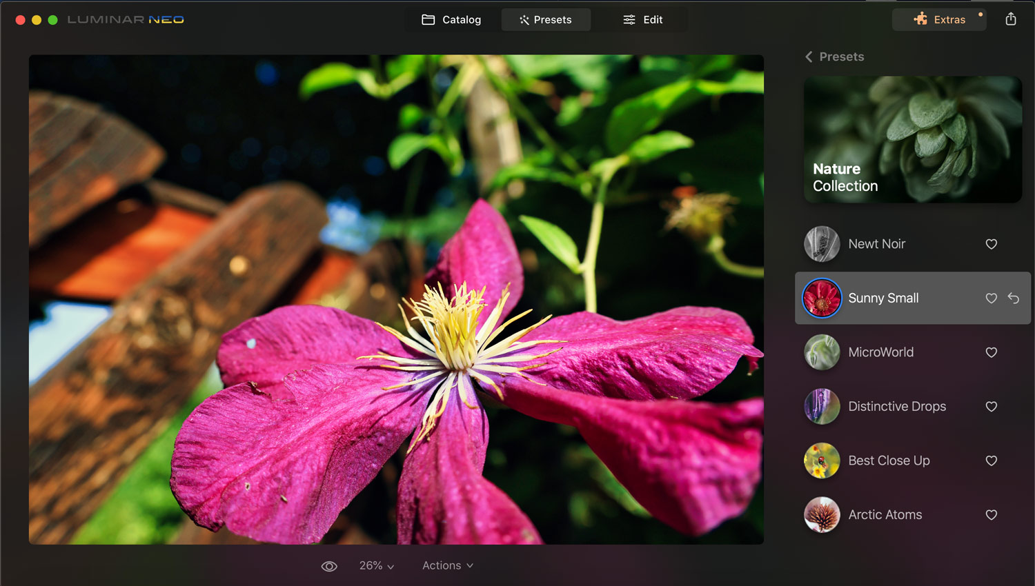Toggle before/after preview eye icon

329,566
